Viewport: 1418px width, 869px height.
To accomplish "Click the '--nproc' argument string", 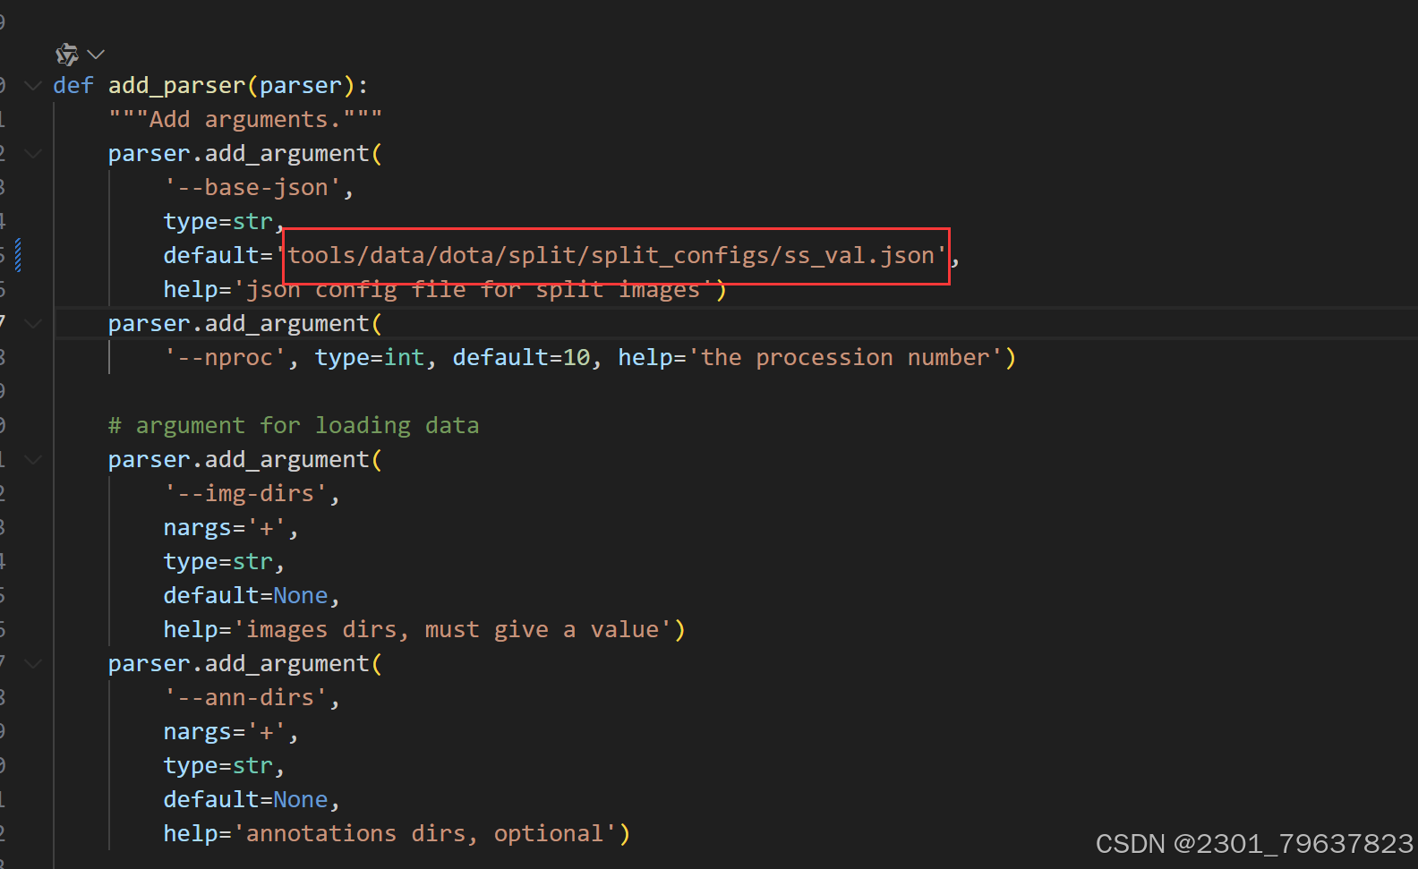I will point(225,358).
